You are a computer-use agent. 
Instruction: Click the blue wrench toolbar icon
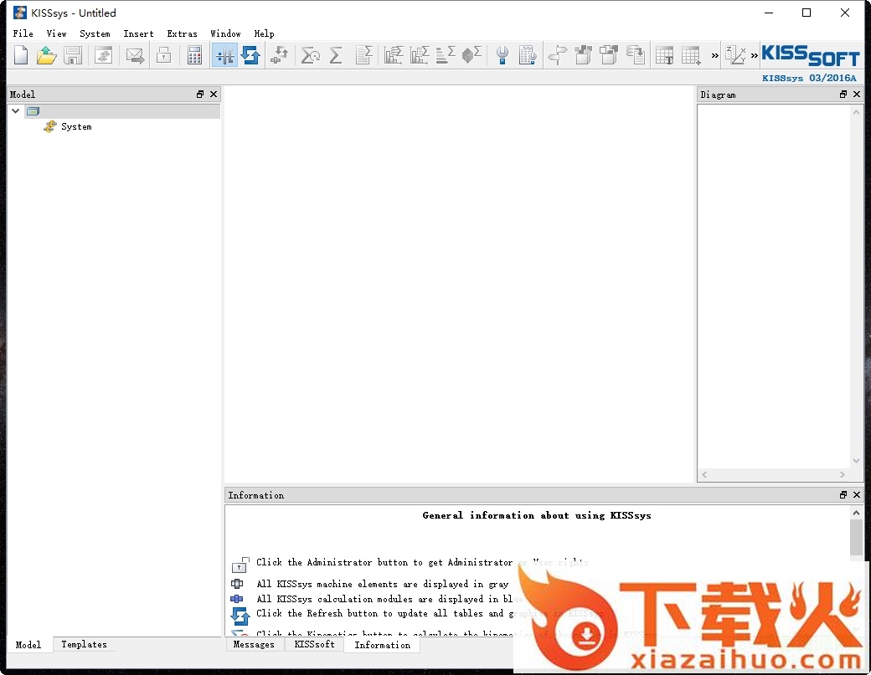[x=502, y=55]
